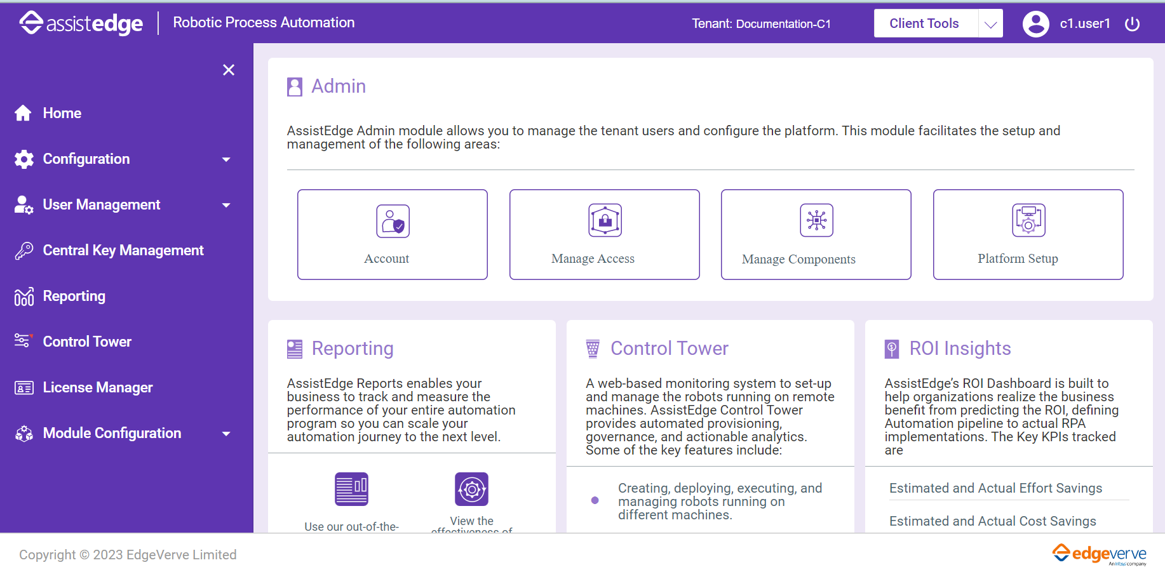Click the Configuration gear icon
1165x572 pixels.
(x=24, y=159)
